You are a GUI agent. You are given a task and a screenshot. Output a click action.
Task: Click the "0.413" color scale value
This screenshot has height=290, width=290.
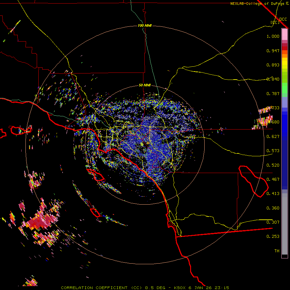pos(273,194)
